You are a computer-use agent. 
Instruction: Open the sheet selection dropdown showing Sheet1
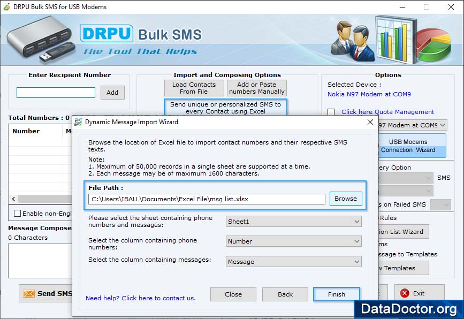point(294,222)
